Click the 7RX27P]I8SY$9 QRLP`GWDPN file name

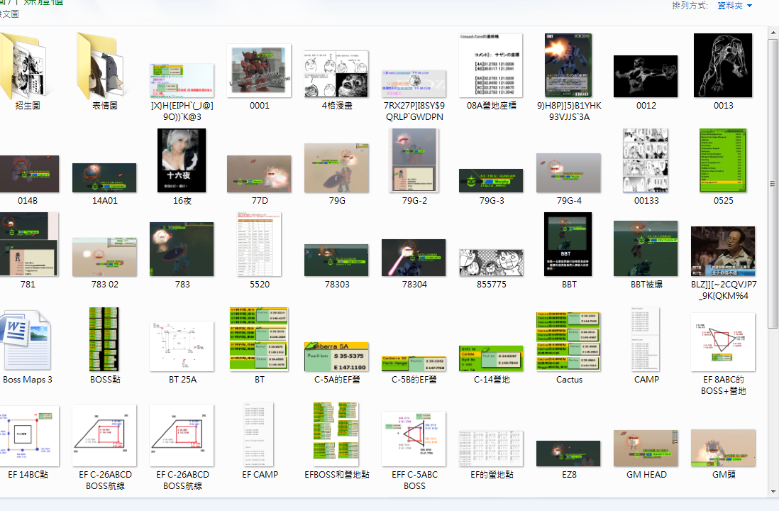pyautogui.click(x=414, y=111)
